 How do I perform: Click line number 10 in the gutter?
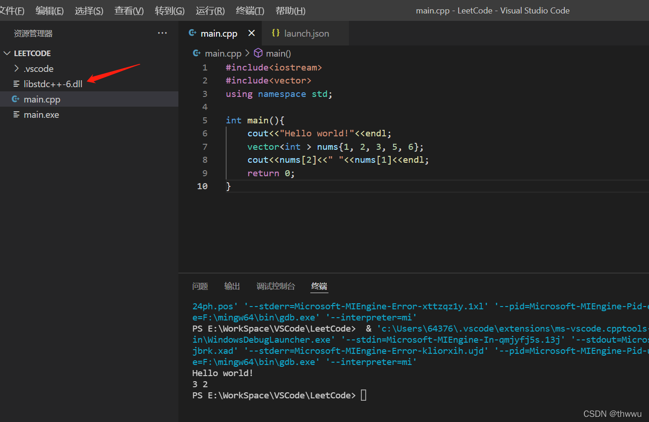(202, 186)
